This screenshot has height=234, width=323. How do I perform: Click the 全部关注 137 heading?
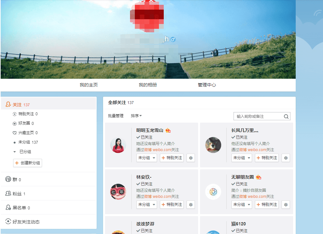click(121, 102)
